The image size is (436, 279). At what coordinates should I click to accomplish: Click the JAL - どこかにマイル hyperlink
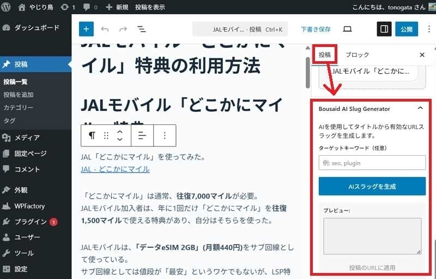115,169
